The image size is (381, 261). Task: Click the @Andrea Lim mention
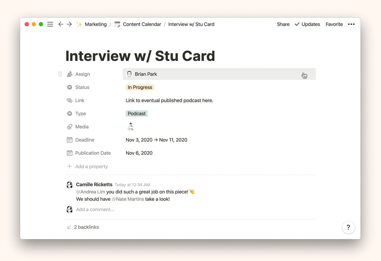[91, 192]
